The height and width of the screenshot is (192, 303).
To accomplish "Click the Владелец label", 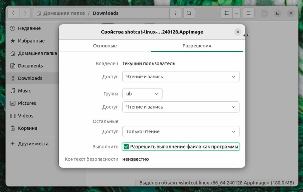I will [107, 64].
